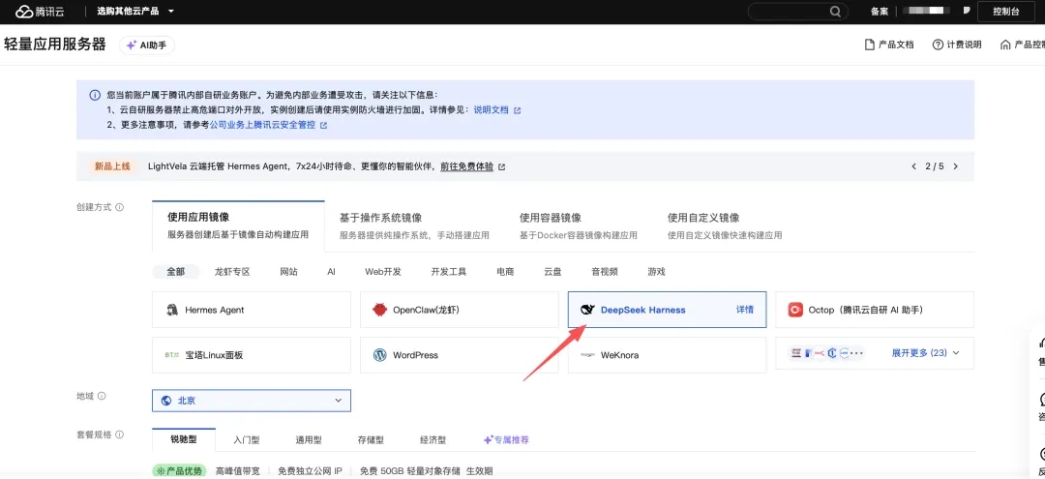Select the 专属推荐 plan tab
The width and height of the screenshot is (1045, 479).
[506, 440]
